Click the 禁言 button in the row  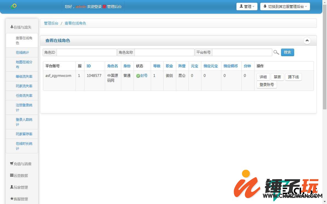coord(277,77)
